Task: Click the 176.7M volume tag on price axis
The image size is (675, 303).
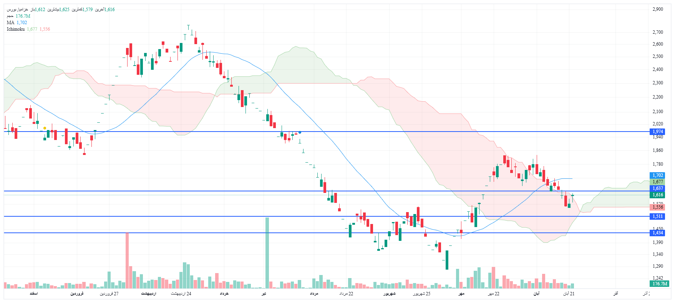Action: [660, 284]
